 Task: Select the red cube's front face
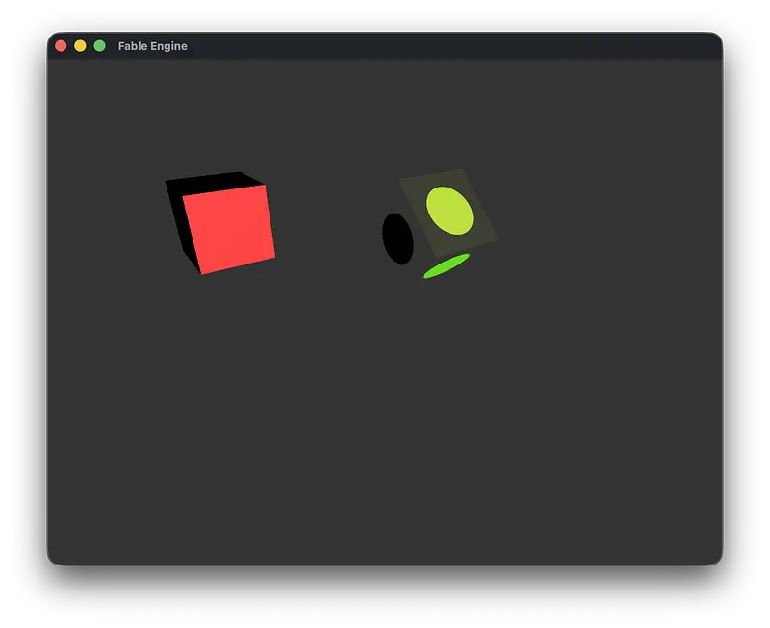tap(229, 229)
